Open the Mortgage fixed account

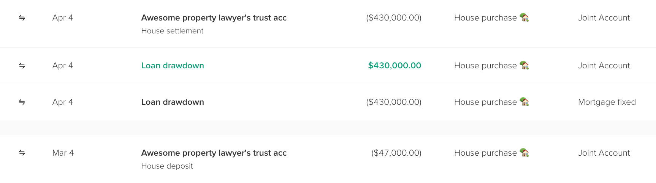607,102
